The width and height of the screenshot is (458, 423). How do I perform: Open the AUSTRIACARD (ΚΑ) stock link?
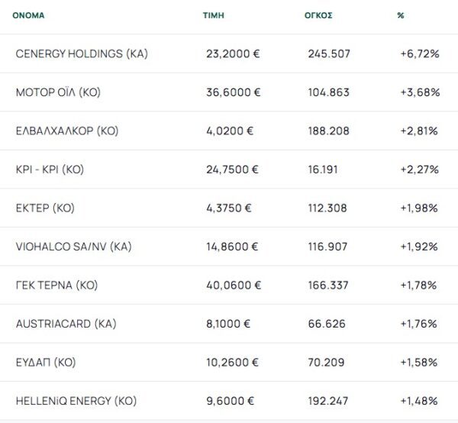[66, 324]
